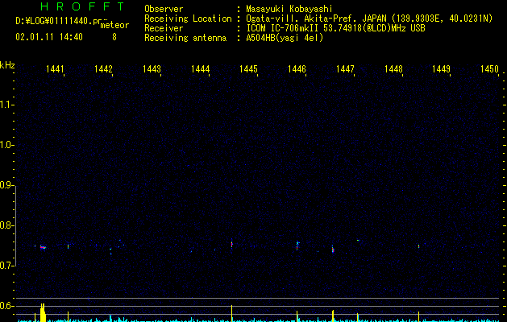
Task: Click the 1.0 kHz frequency axis label
Action: click(x=6, y=145)
